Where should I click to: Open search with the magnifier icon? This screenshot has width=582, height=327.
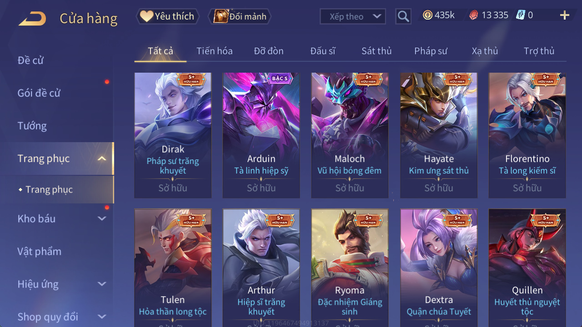coord(403,17)
